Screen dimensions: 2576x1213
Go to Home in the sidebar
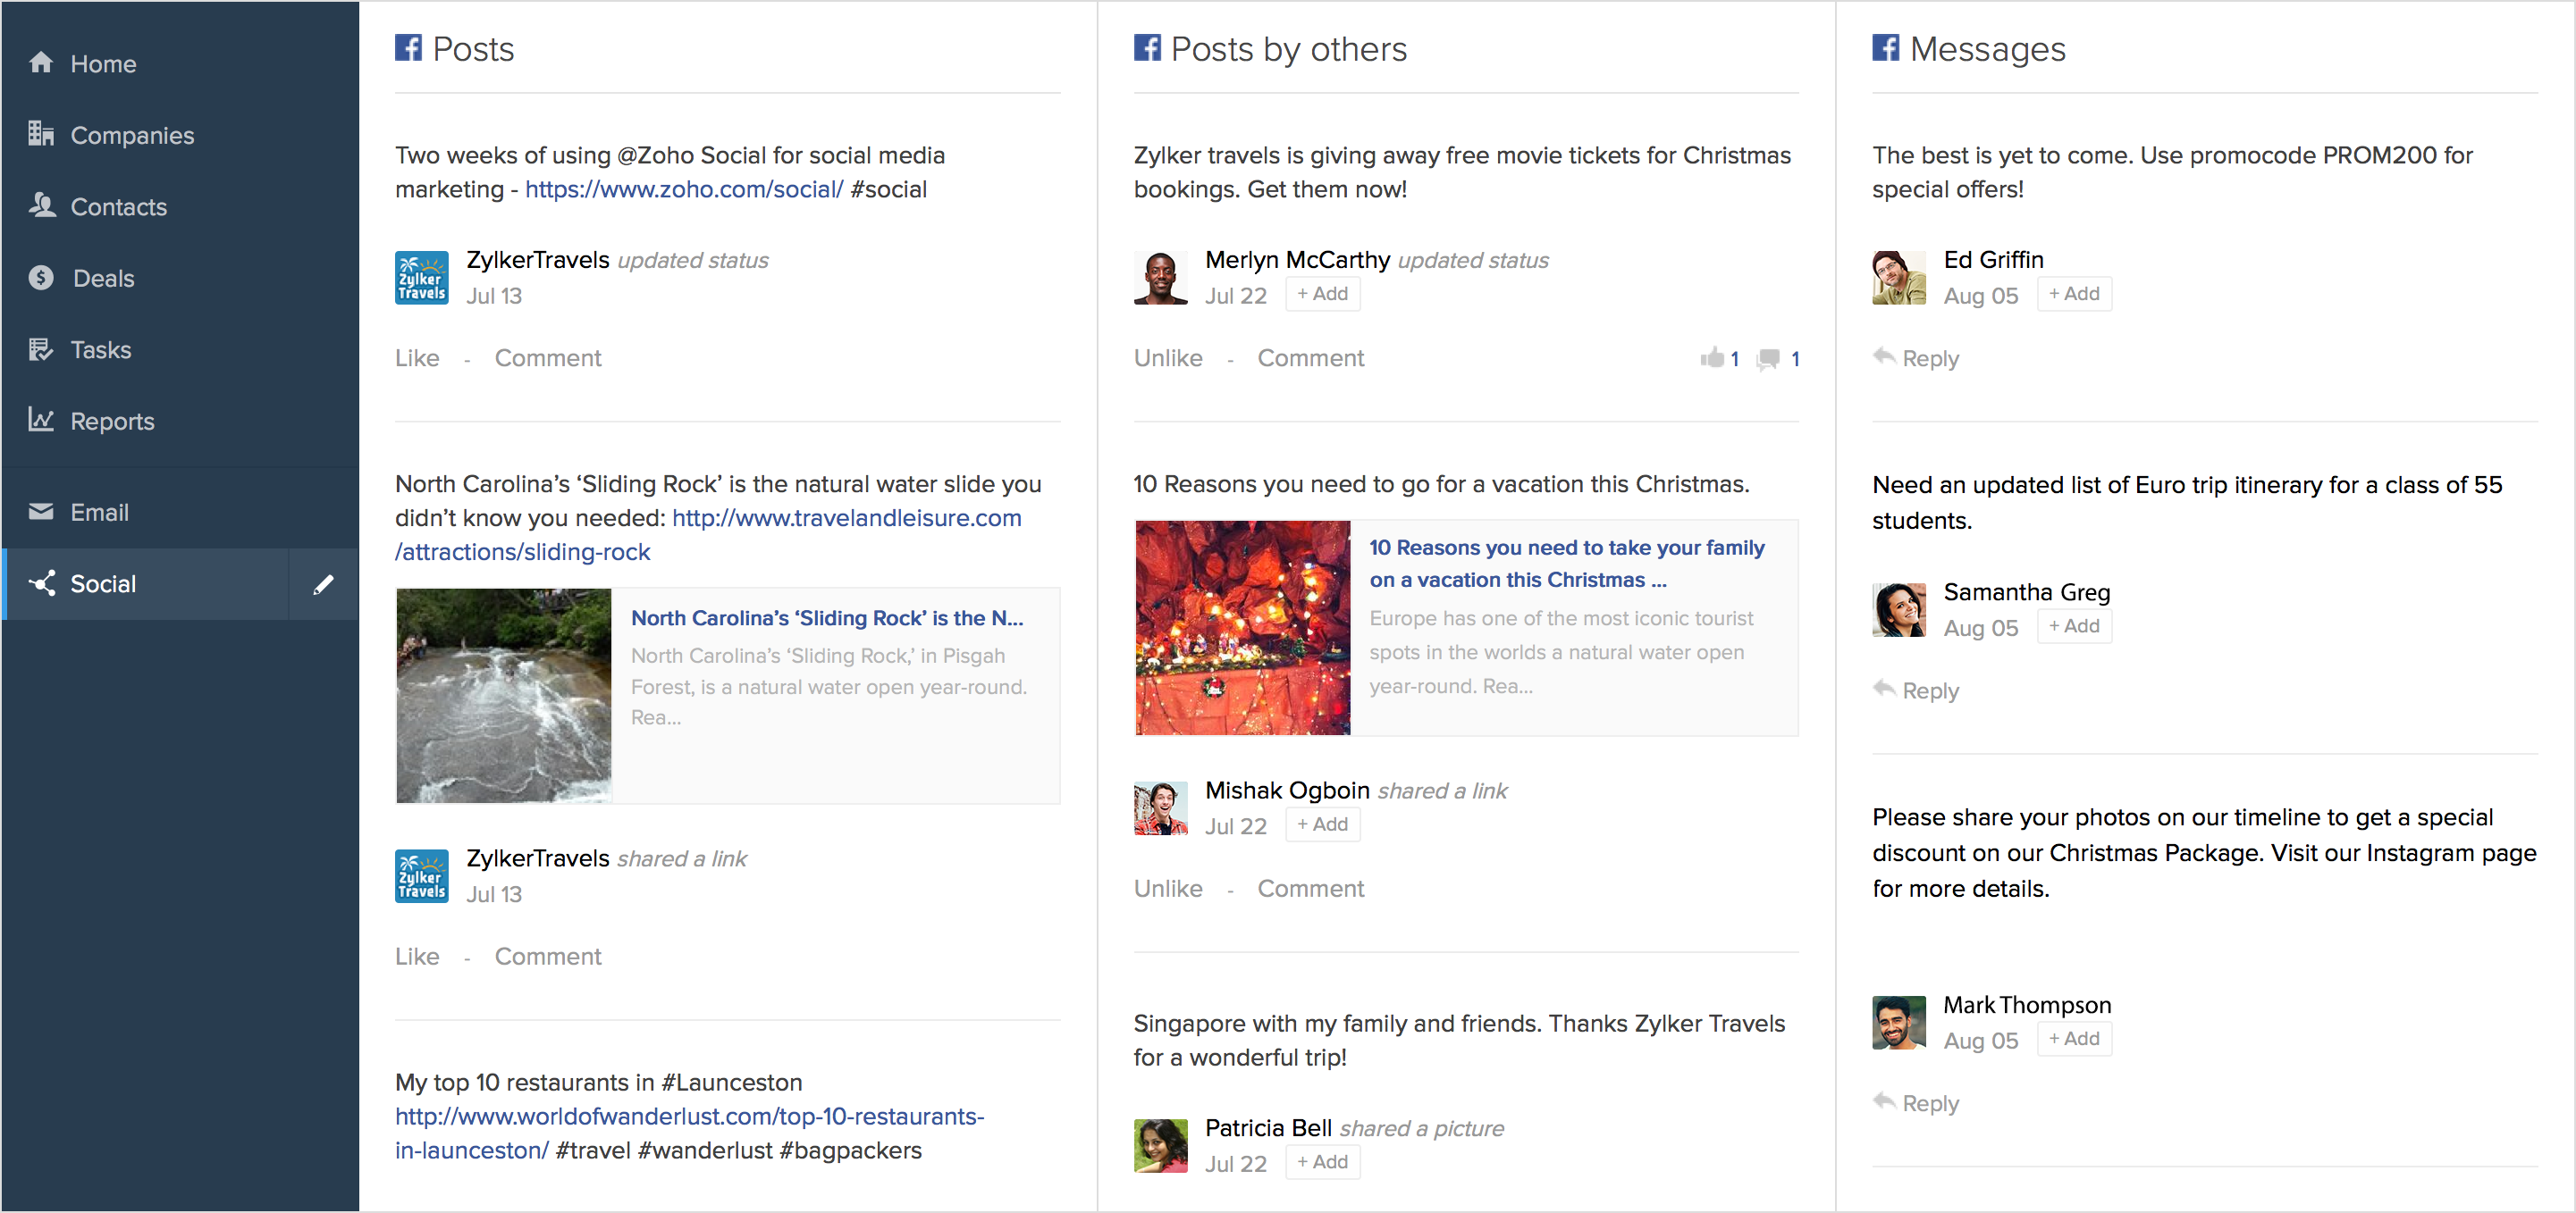[x=180, y=63]
